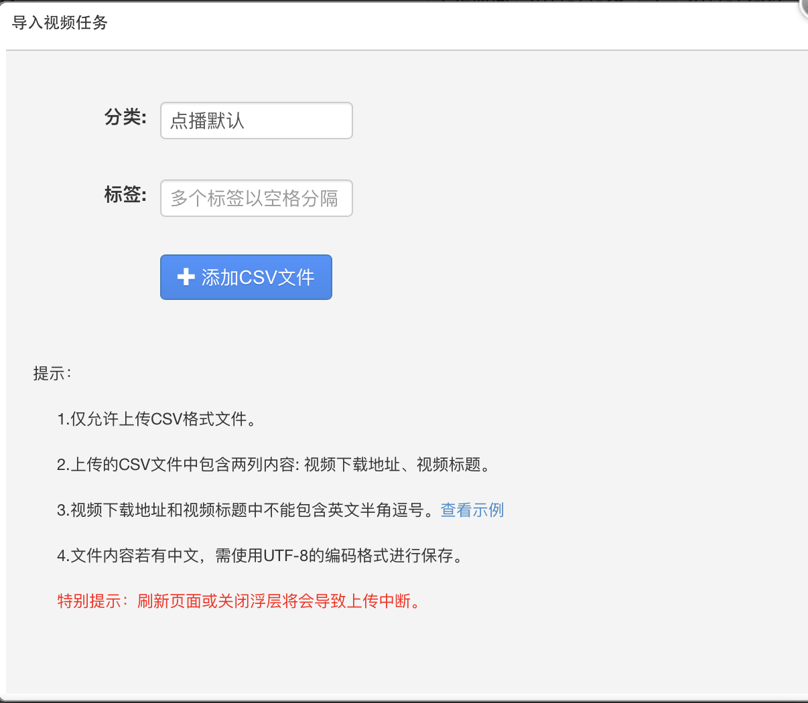Click the UTF-8 text in hint 4

[285, 556]
